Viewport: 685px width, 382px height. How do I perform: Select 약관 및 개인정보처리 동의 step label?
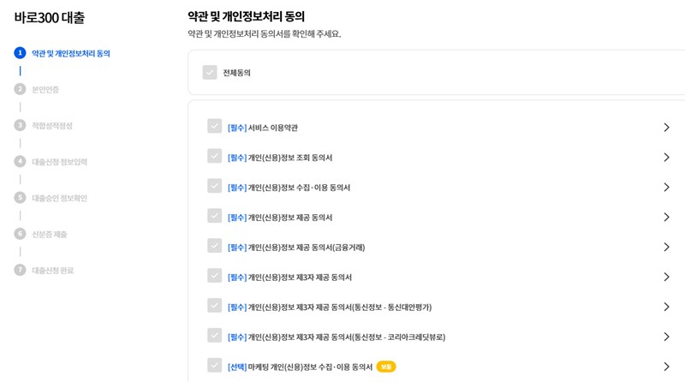coord(71,53)
